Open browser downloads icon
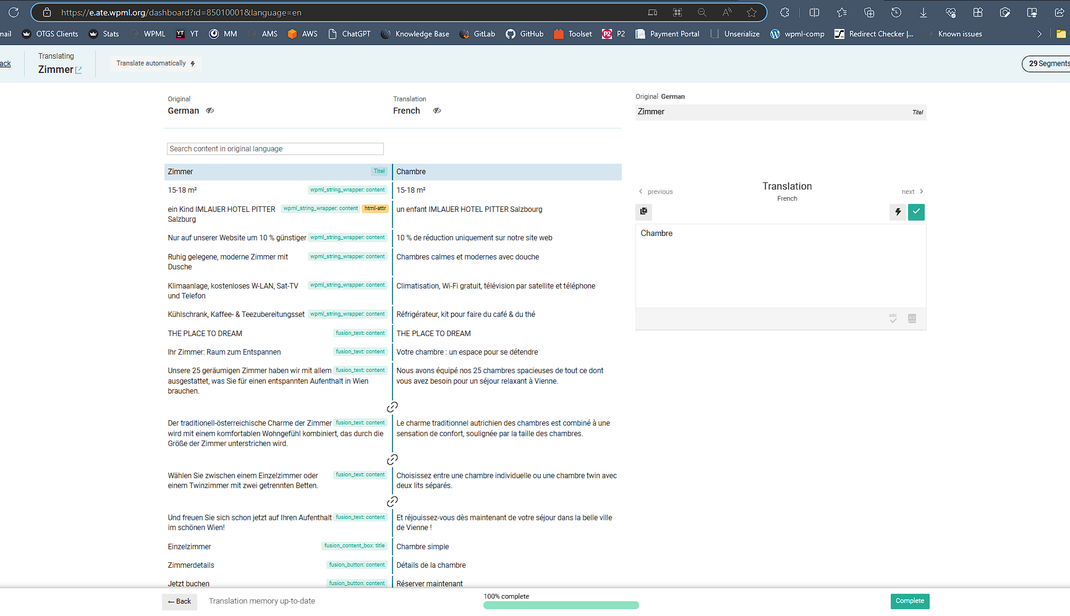Viewport: 1070px width, 616px height. pos(923,12)
